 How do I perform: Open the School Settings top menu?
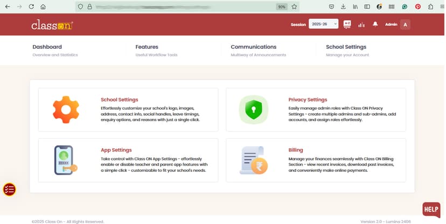346,47
